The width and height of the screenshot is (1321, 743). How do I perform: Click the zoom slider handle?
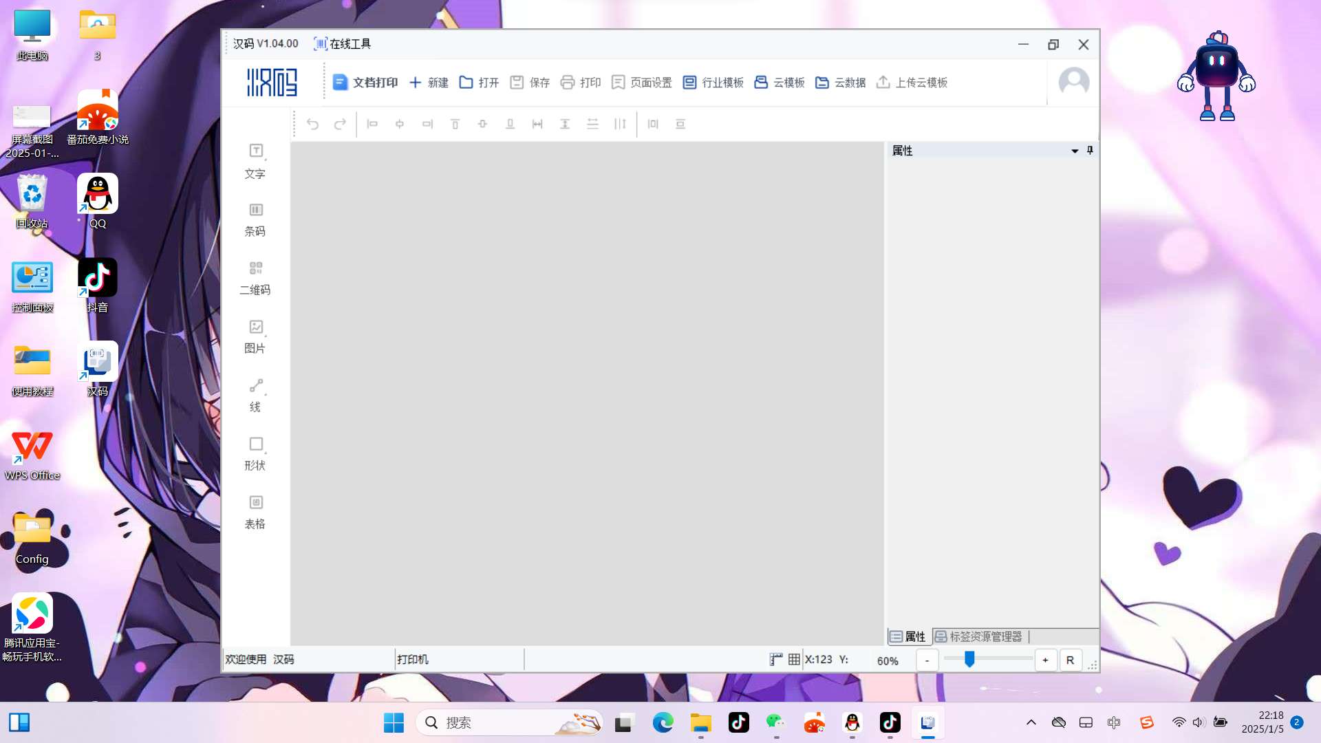[969, 659]
